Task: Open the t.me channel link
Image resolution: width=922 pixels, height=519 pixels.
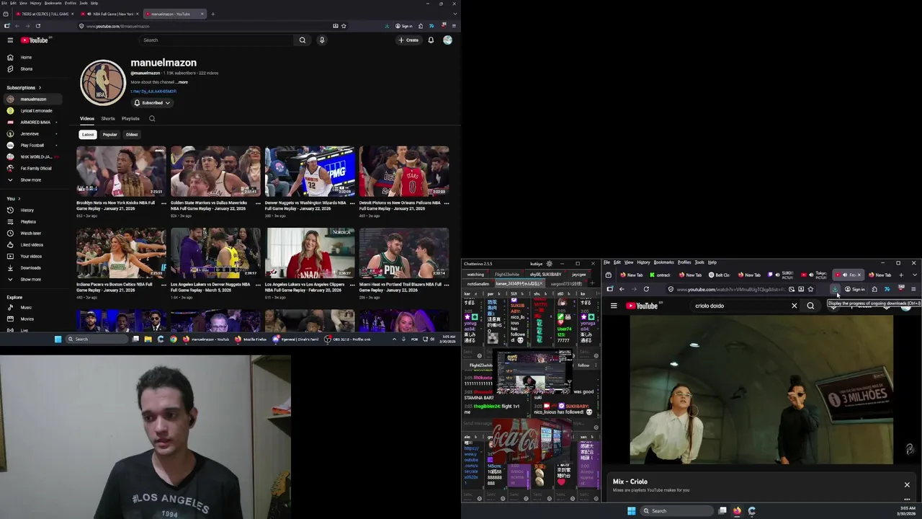Action: [153, 92]
